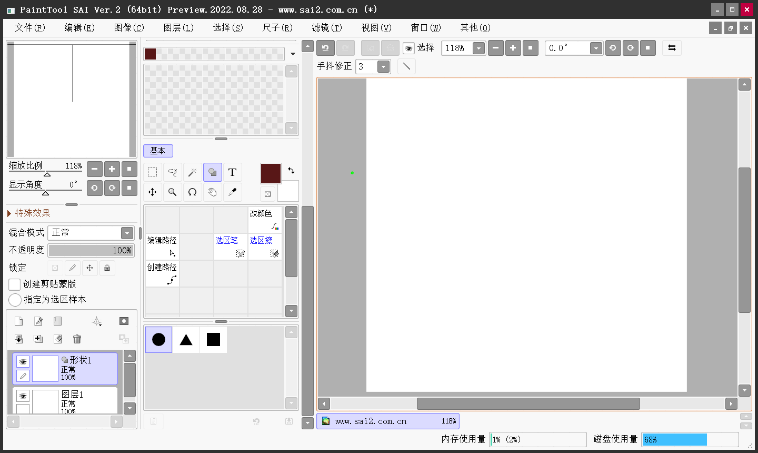The image size is (758, 453).
Task: Open the 编辑 menu
Action: [79, 28]
